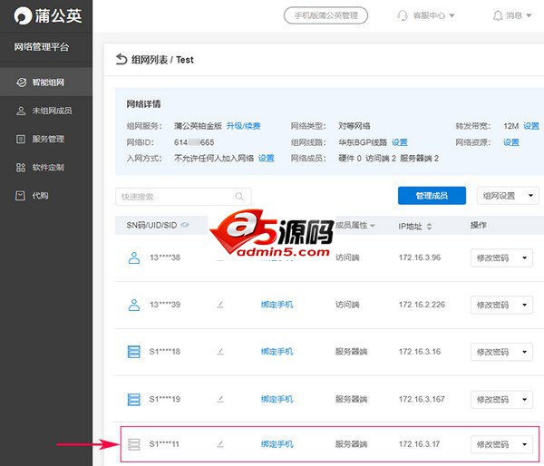Click 设置 next to 转发带宽 12M
The width and height of the screenshot is (544, 466).
[x=531, y=126]
